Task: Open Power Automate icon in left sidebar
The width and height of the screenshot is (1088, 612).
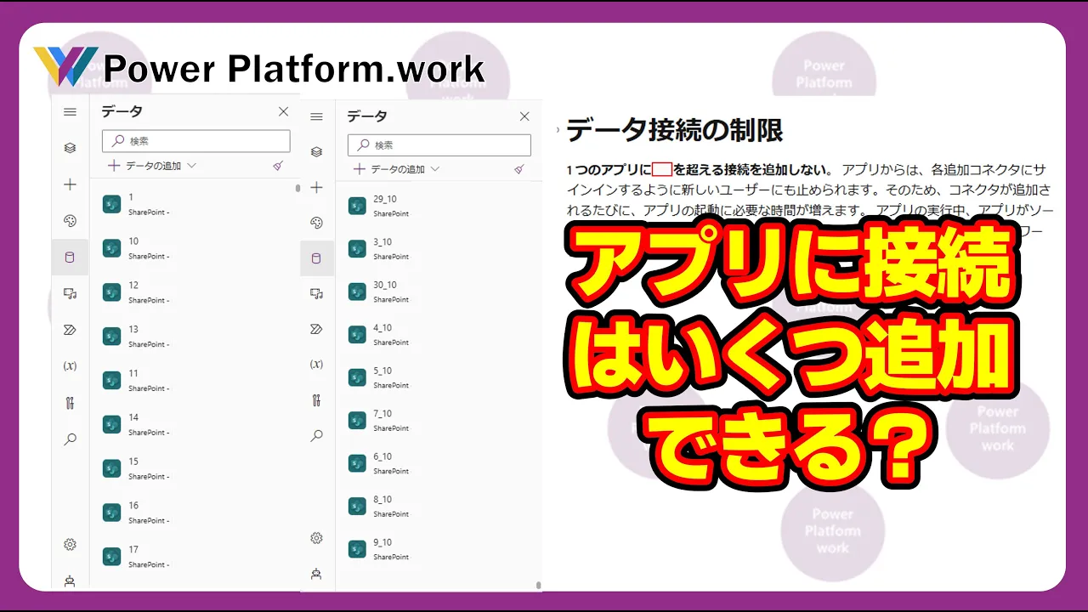Action: coord(70,330)
